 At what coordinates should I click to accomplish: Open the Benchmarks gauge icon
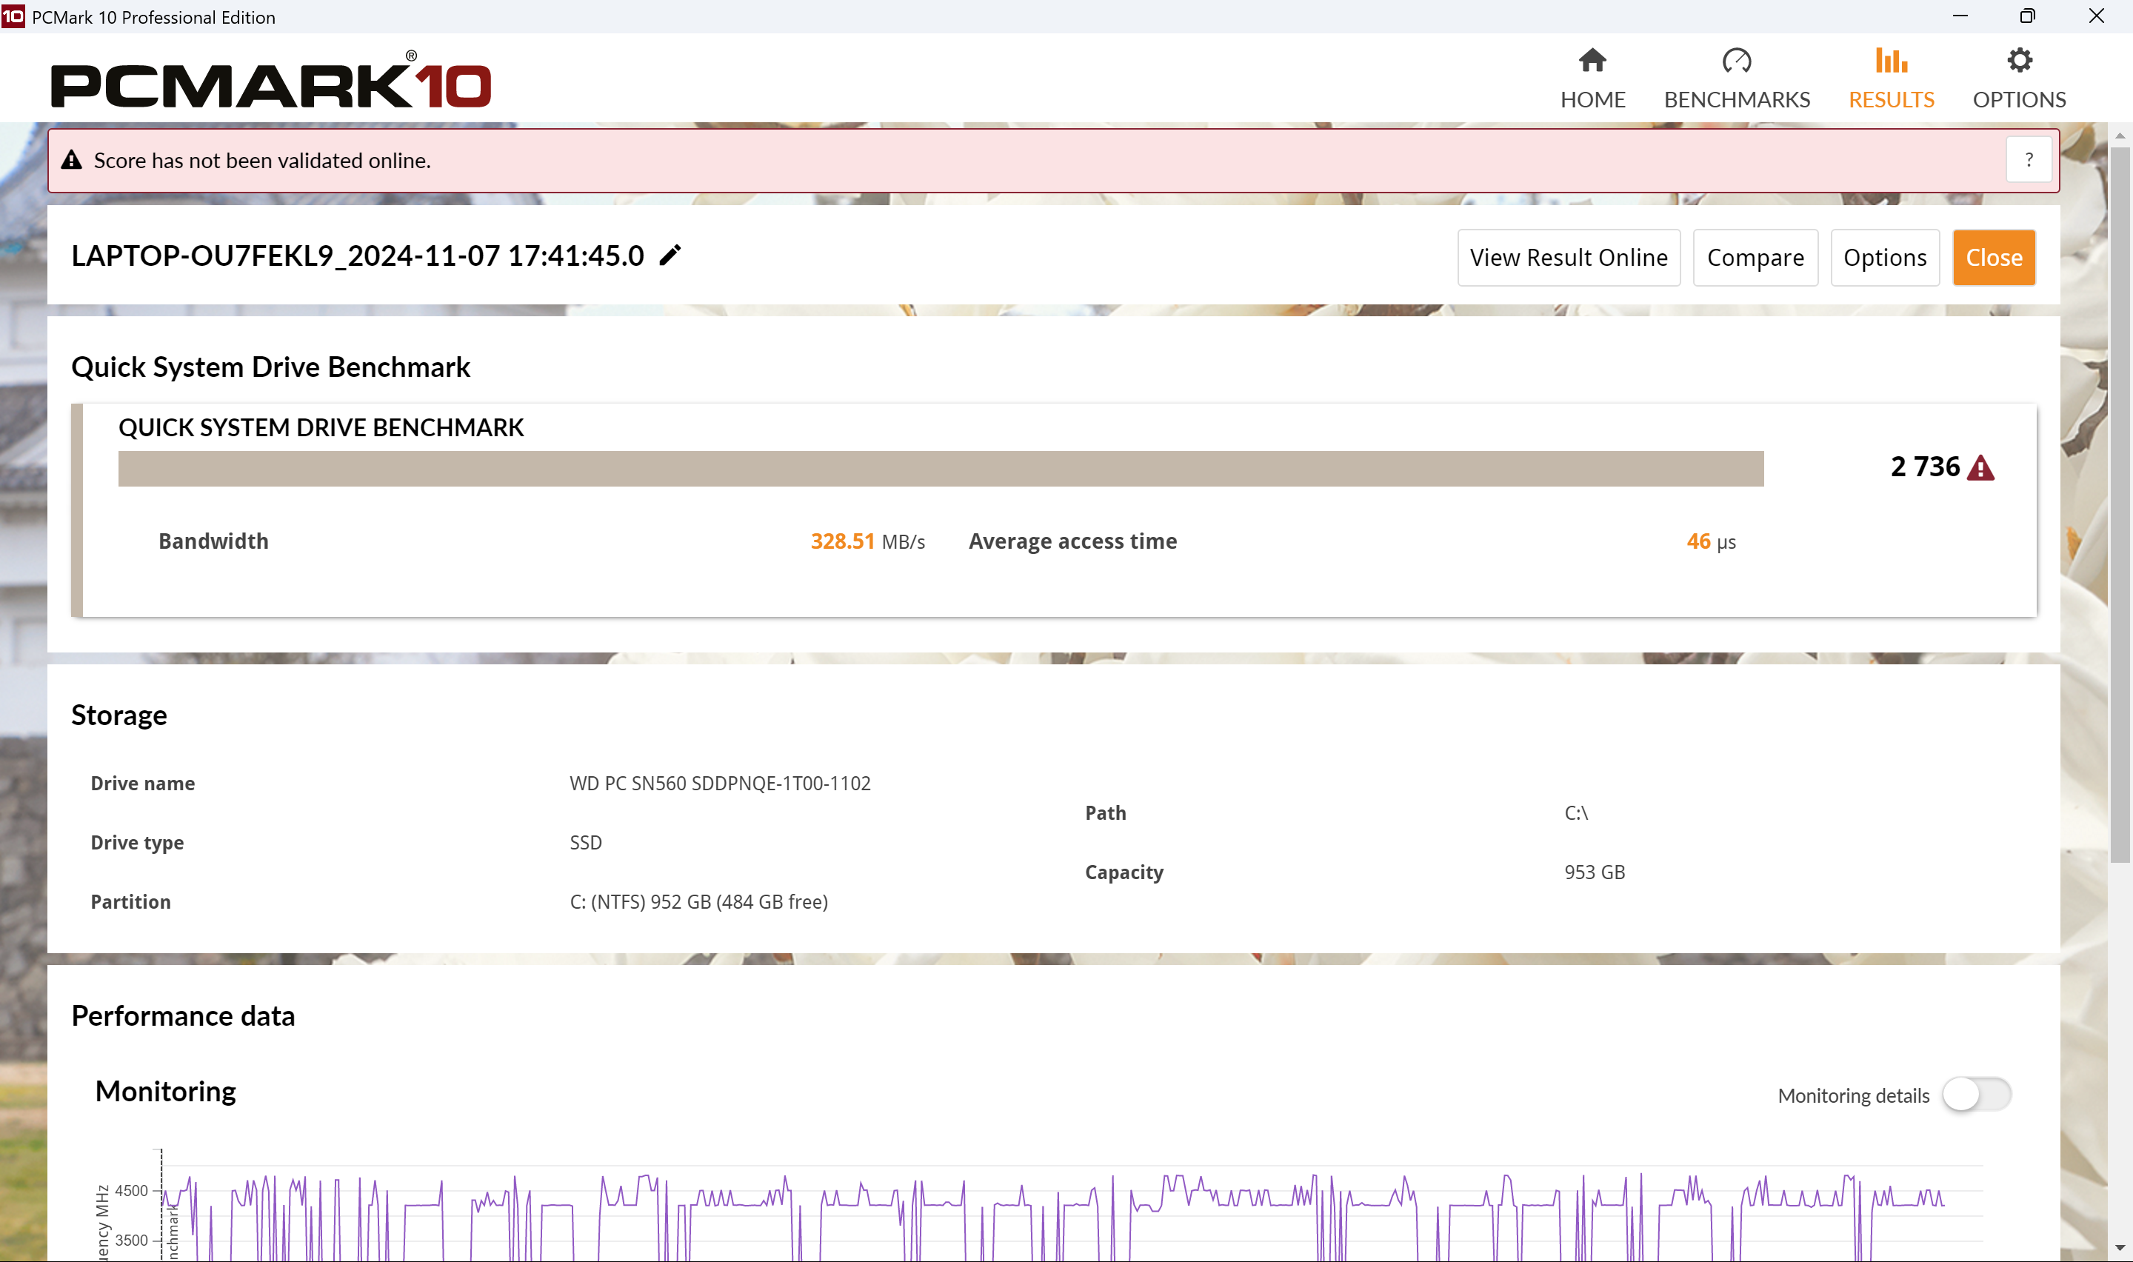(x=1736, y=61)
